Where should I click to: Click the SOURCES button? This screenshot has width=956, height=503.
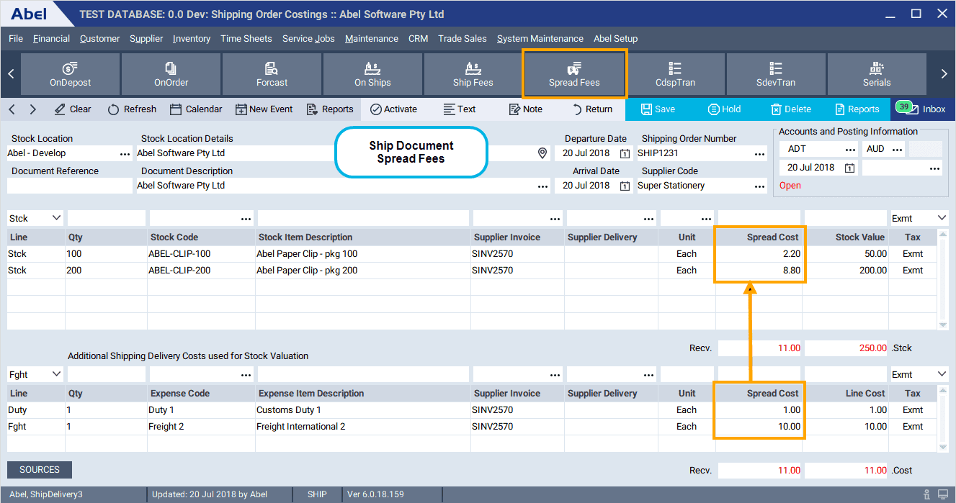39,469
